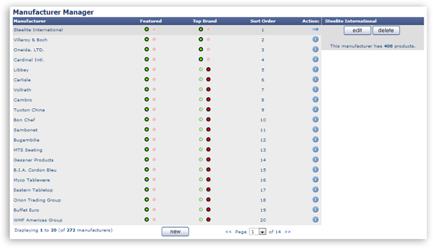Click the Oneida, LTD. manufacturer name
Image resolution: width=433 pixels, height=248 pixels.
pyautogui.click(x=29, y=50)
